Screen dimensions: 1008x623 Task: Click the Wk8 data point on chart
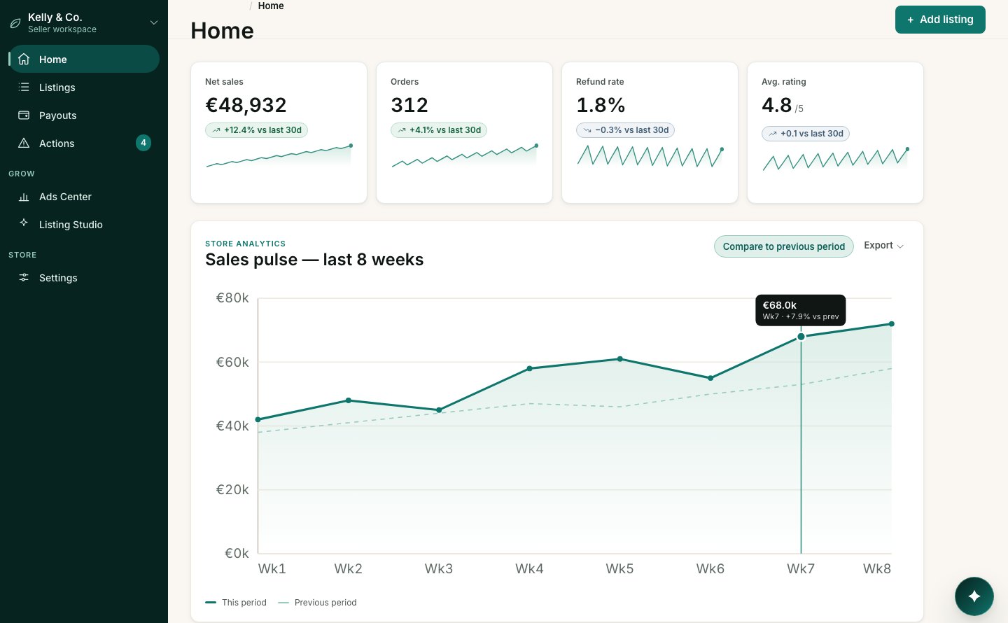(892, 324)
